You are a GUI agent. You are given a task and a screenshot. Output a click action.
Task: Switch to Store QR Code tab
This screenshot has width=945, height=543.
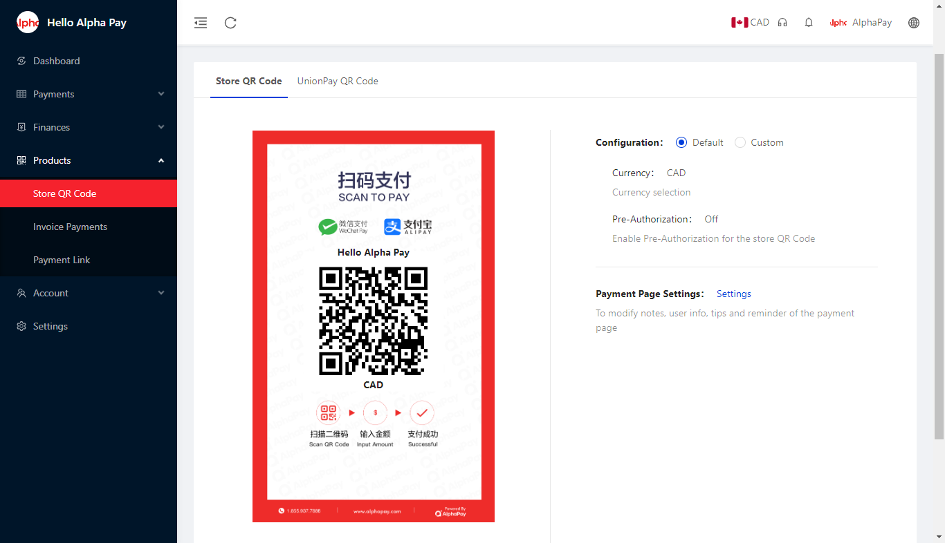coord(249,81)
